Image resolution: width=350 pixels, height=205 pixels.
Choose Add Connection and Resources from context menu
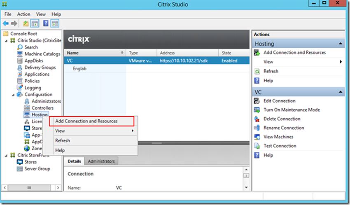tap(86, 121)
